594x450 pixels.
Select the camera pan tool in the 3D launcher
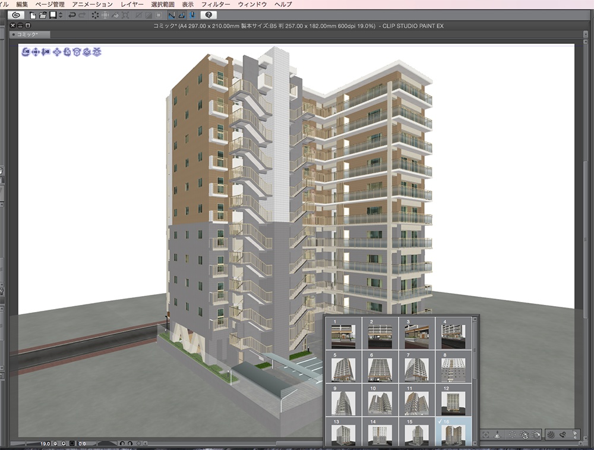point(35,52)
